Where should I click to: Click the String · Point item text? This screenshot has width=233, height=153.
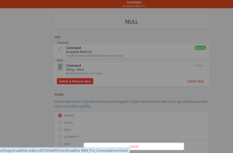point(75,69)
